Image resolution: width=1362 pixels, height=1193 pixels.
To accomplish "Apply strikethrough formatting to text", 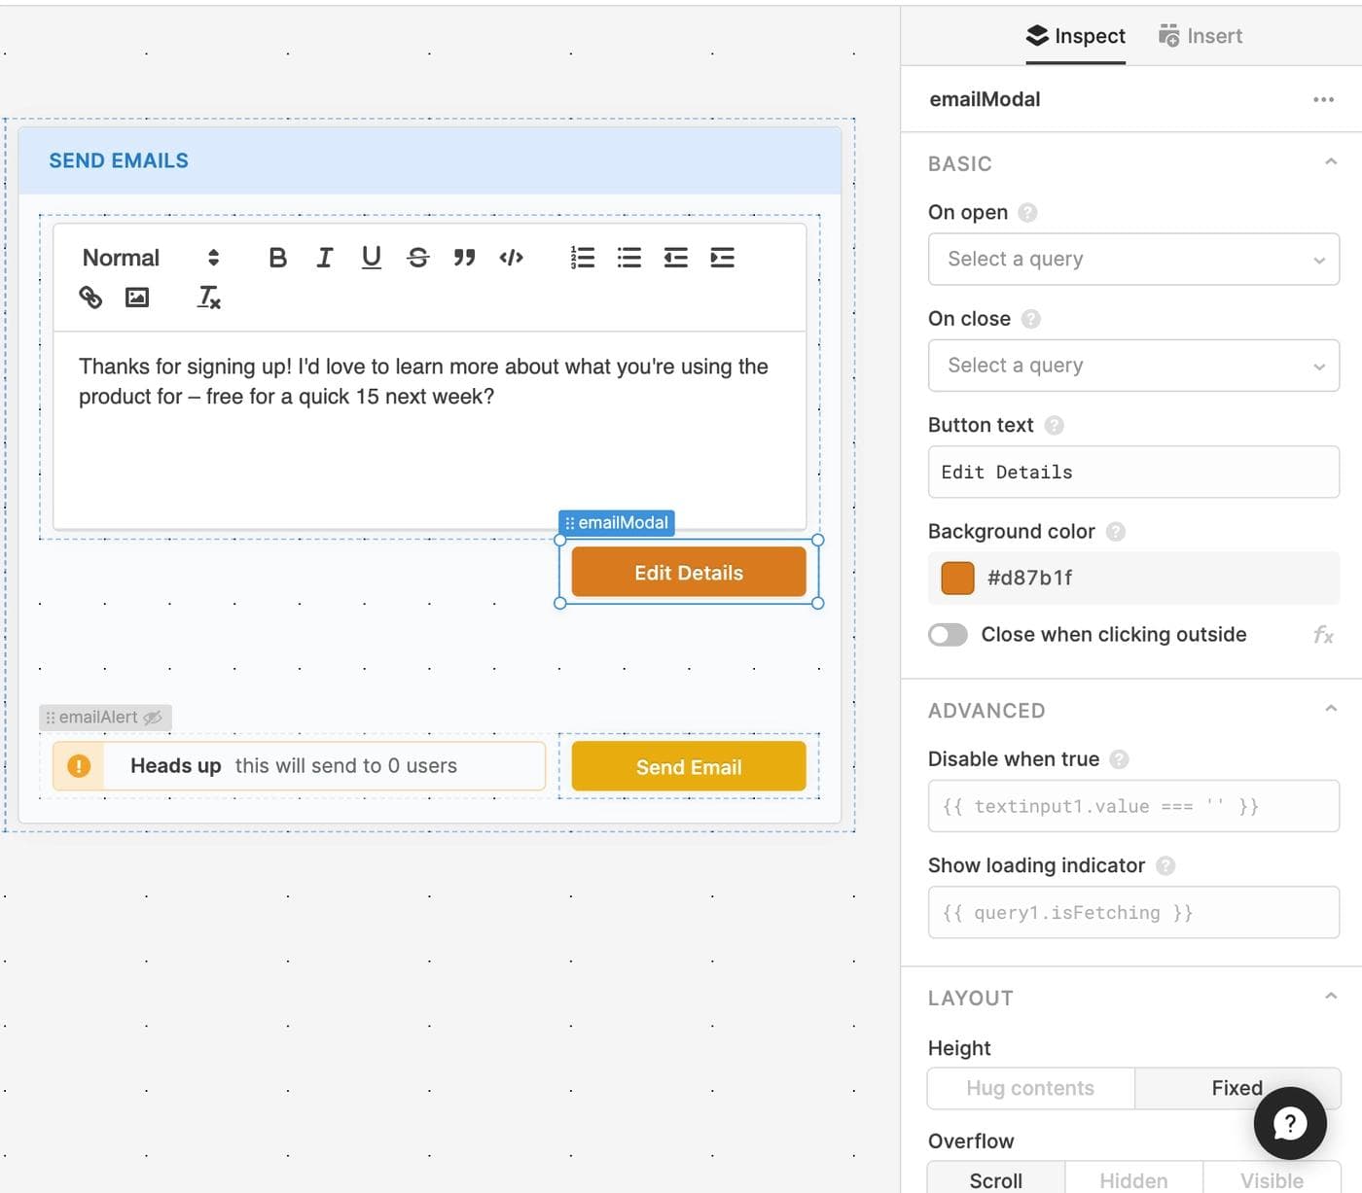I will [x=418, y=258].
